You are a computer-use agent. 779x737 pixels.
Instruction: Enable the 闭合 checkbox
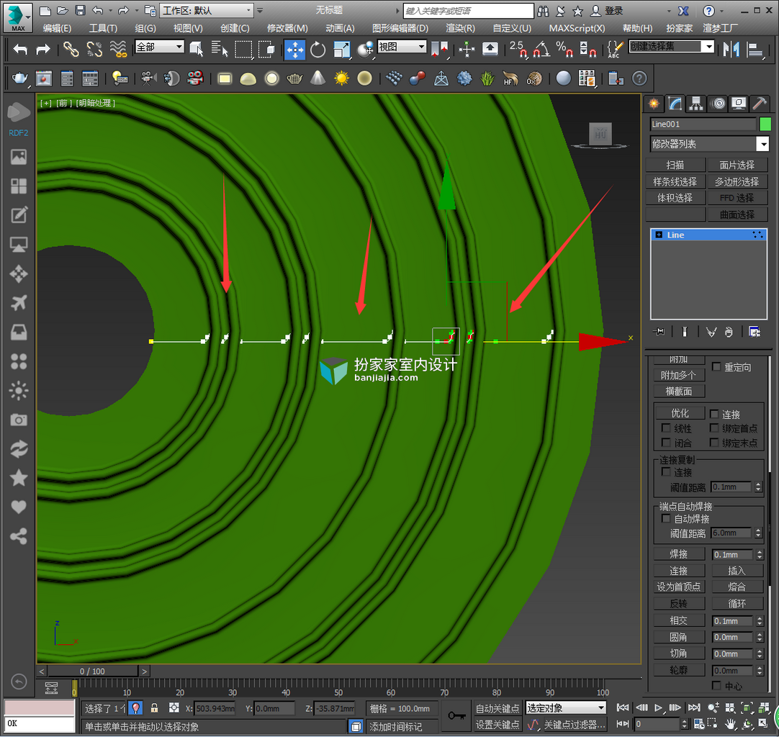(x=666, y=442)
